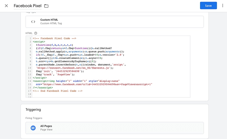Screen dimensions: 227x139
Task: Click the 'Facebook Pixel Code' comment on line 1
Action: (54, 38)
